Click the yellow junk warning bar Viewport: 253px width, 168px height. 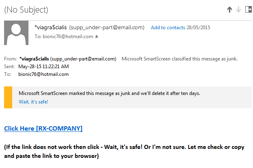(8, 97)
